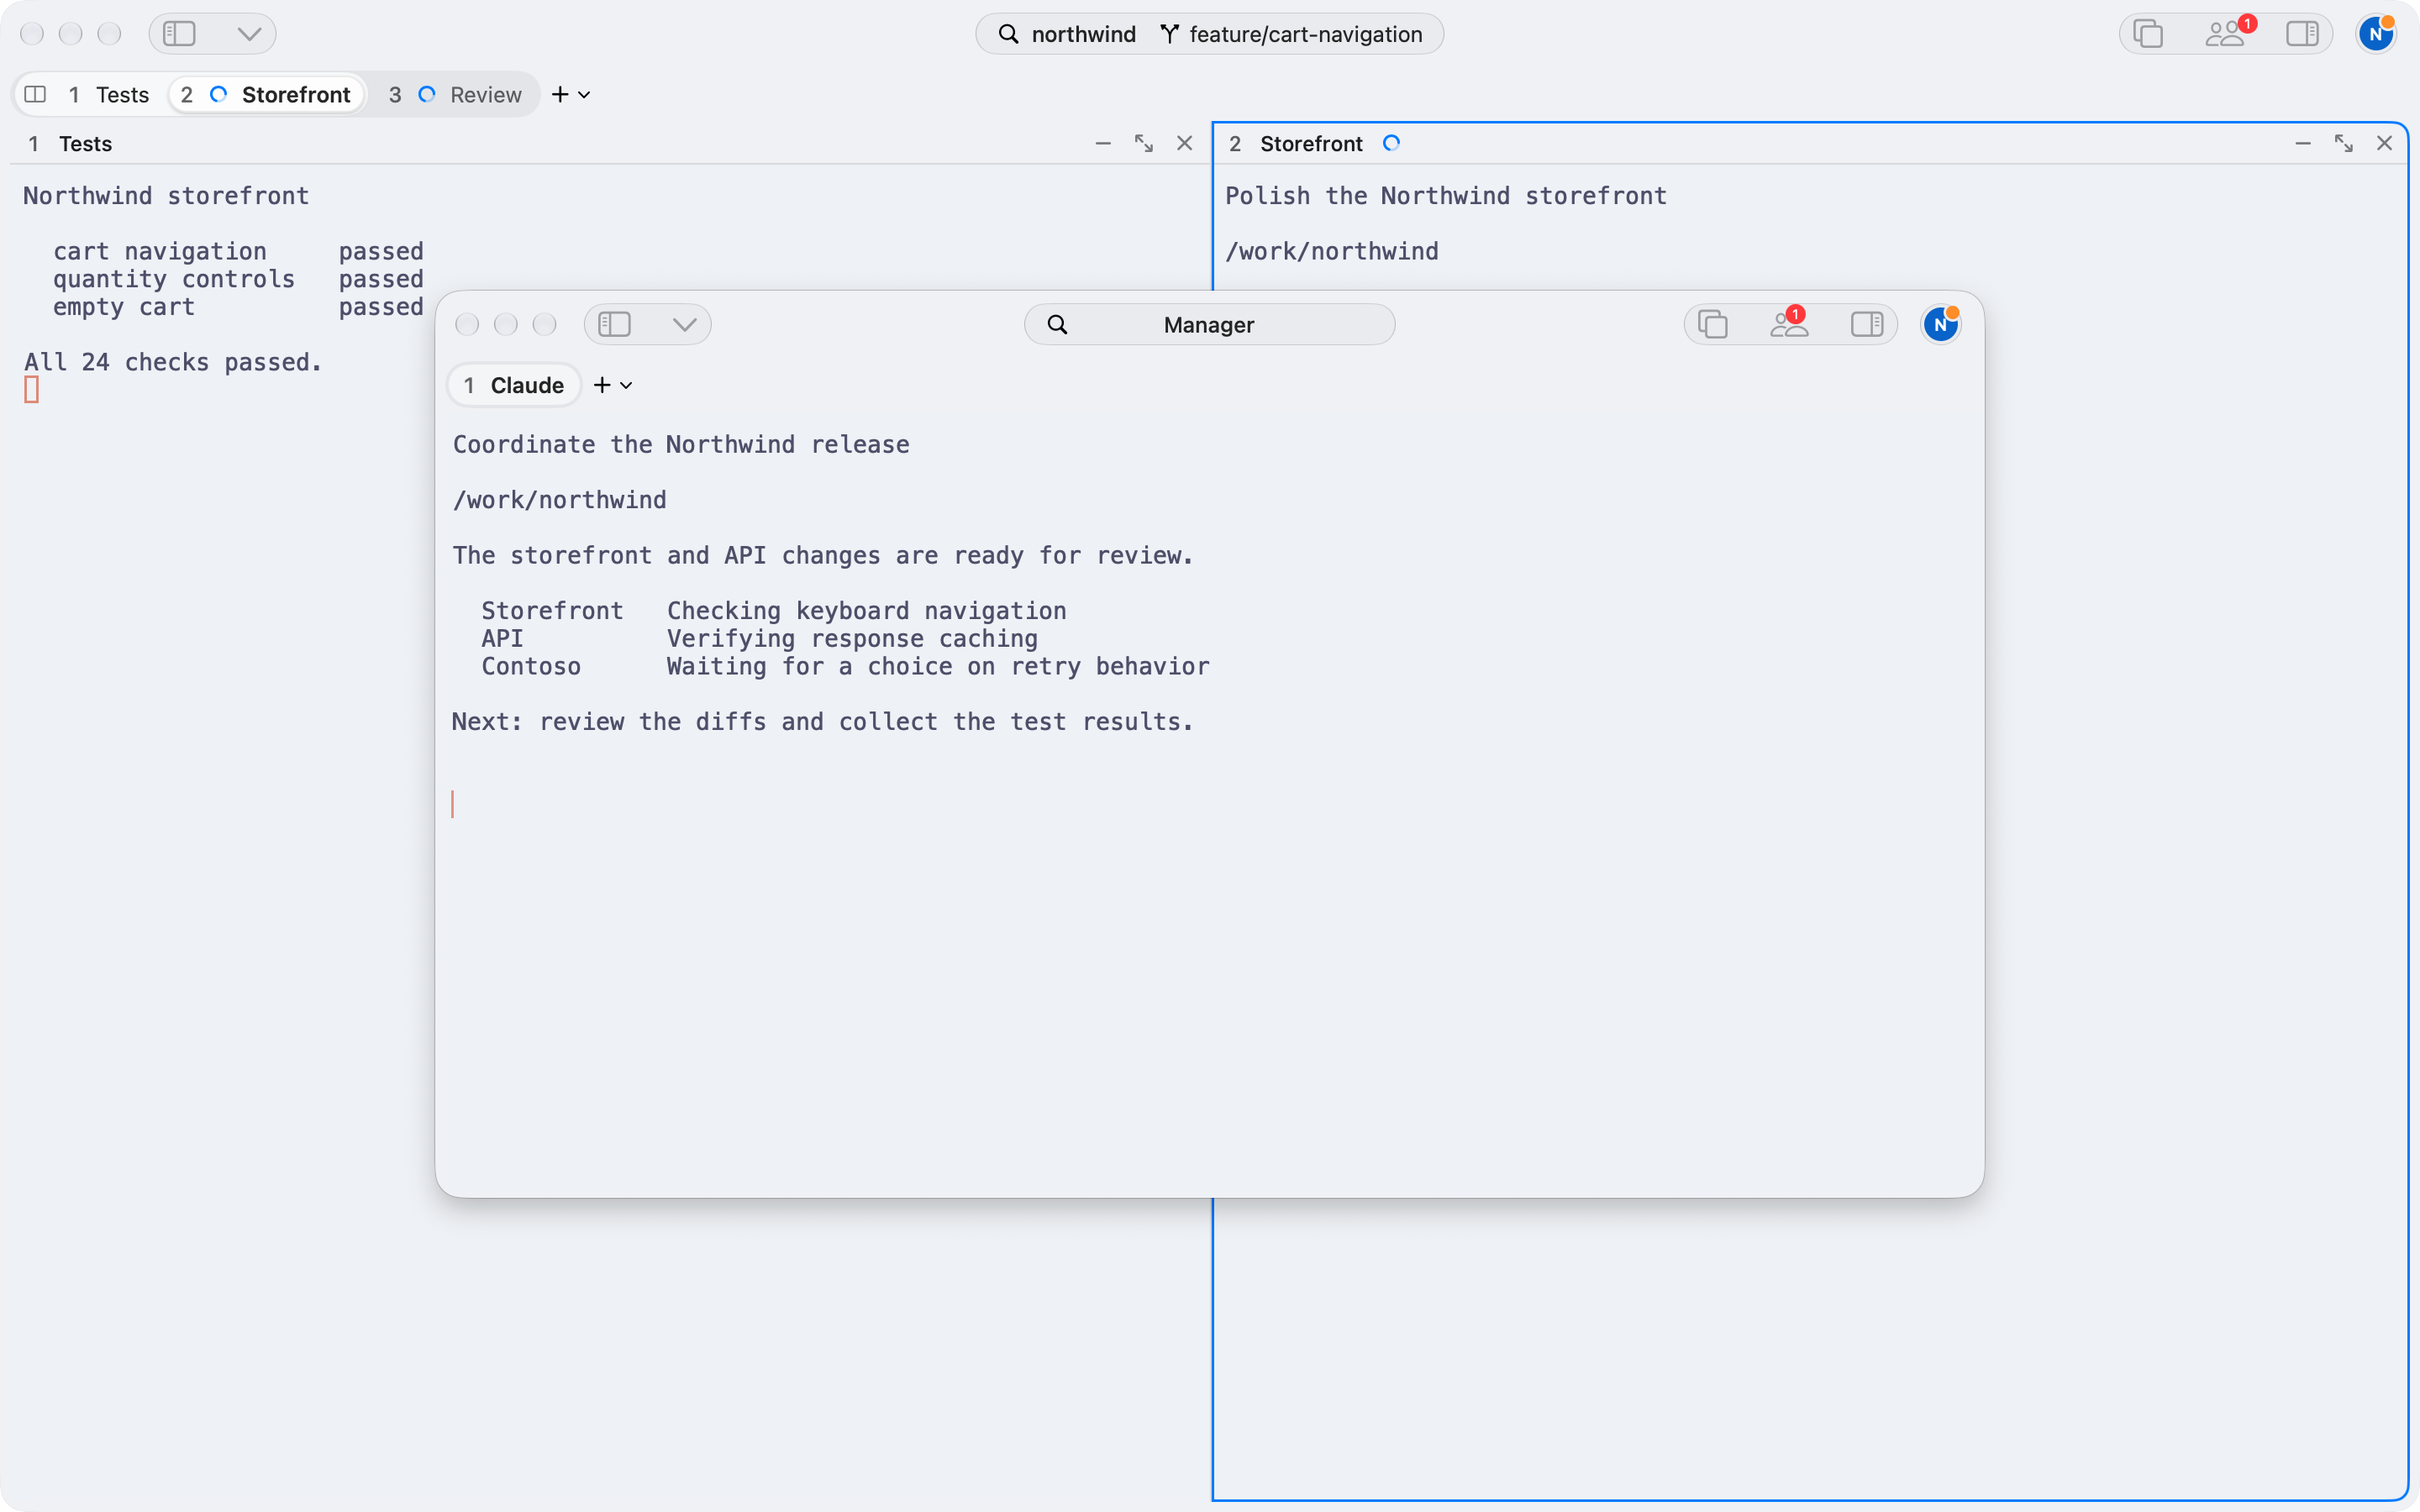Viewport: 2420px width, 1512px height.
Task: Open new tab options chevron in Manager window
Action: [627, 386]
